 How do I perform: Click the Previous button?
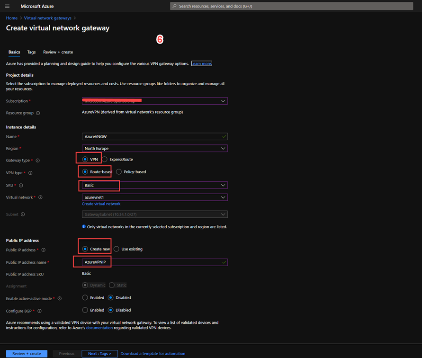click(67, 353)
